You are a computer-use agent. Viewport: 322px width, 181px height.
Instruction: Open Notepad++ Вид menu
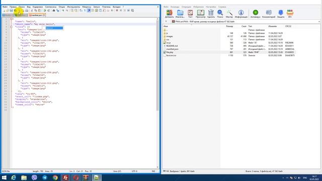(29, 7)
